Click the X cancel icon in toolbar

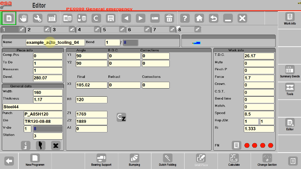(242, 18)
